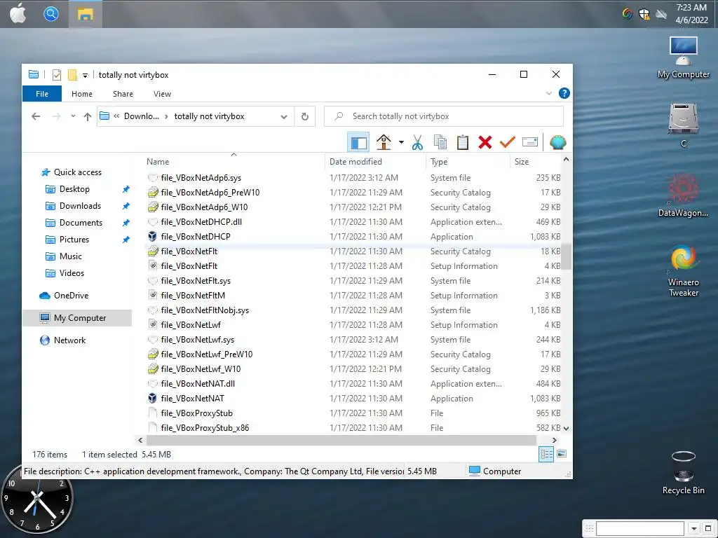Paste using the clipboard toolbar icon
The width and height of the screenshot is (718, 538).
(x=463, y=142)
